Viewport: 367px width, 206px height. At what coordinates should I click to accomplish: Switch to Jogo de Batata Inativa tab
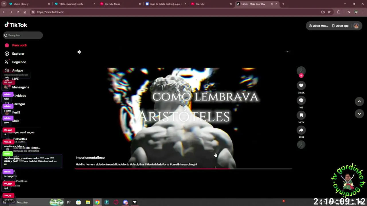click(166, 4)
